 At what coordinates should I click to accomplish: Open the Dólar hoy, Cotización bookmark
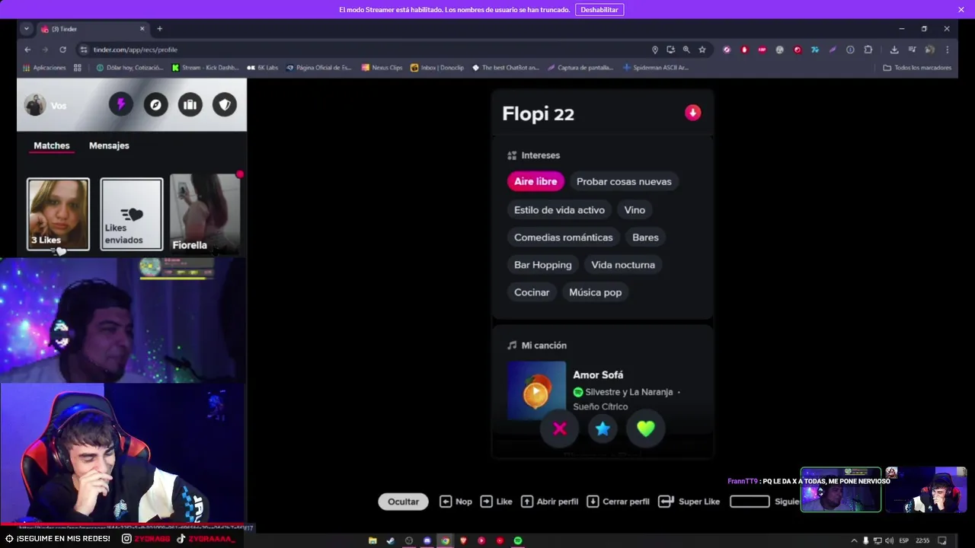pos(129,68)
